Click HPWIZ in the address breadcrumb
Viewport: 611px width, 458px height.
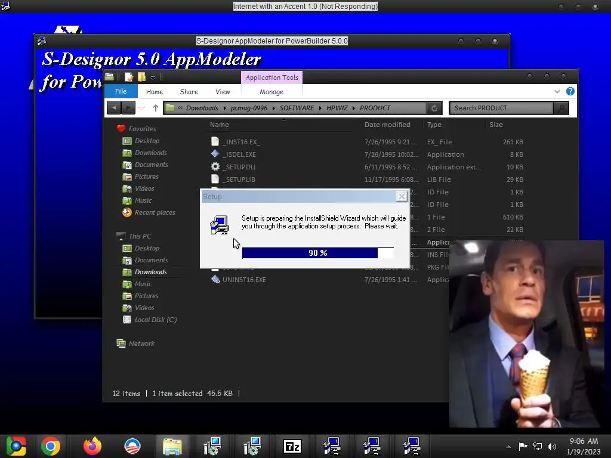[337, 108]
